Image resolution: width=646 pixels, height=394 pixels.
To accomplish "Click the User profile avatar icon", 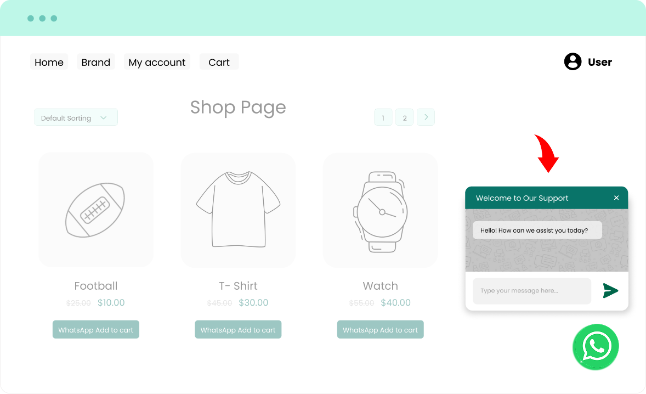I will coord(573,61).
